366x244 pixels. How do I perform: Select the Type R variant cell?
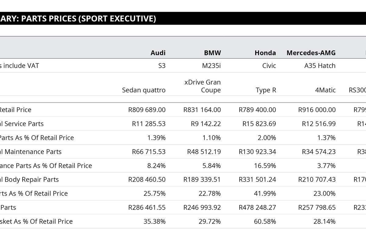point(266,90)
